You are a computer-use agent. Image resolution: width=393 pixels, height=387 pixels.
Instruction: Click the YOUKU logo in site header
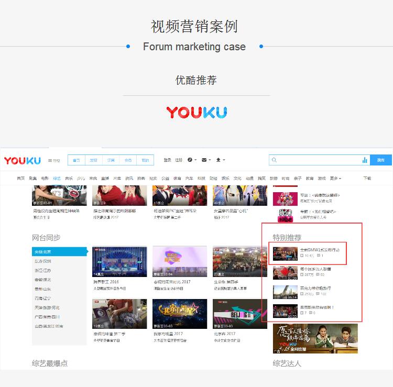click(x=23, y=161)
